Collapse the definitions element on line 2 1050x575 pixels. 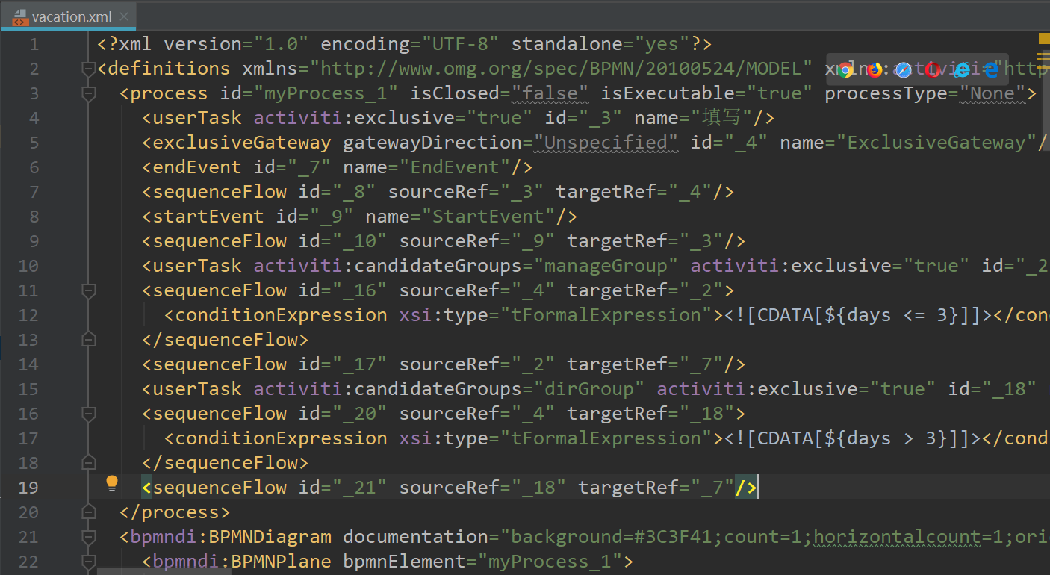coord(88,69)
